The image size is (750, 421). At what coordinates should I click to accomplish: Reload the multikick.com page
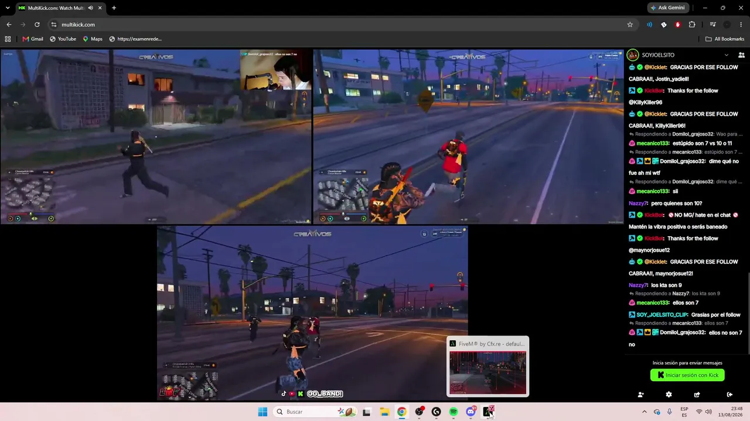[x=37, y=25]
